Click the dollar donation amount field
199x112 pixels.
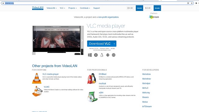click(148, 8)
